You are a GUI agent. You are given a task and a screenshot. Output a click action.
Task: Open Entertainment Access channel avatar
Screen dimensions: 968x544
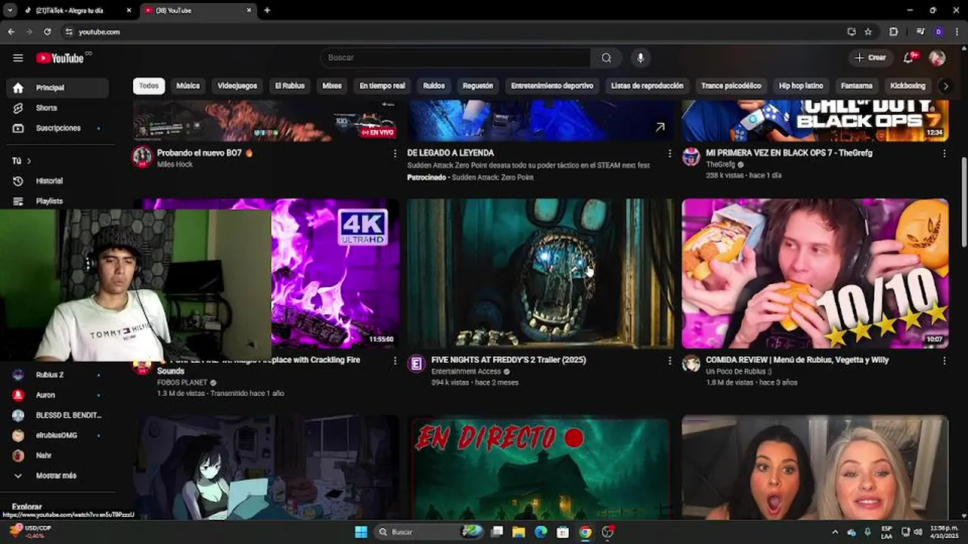[x=417, y=364]
